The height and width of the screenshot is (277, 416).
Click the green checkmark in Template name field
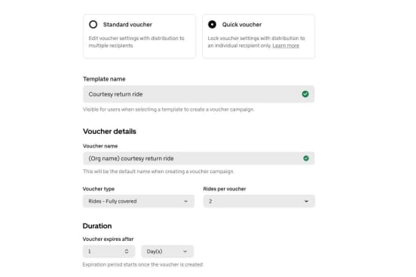pos(305,94)
